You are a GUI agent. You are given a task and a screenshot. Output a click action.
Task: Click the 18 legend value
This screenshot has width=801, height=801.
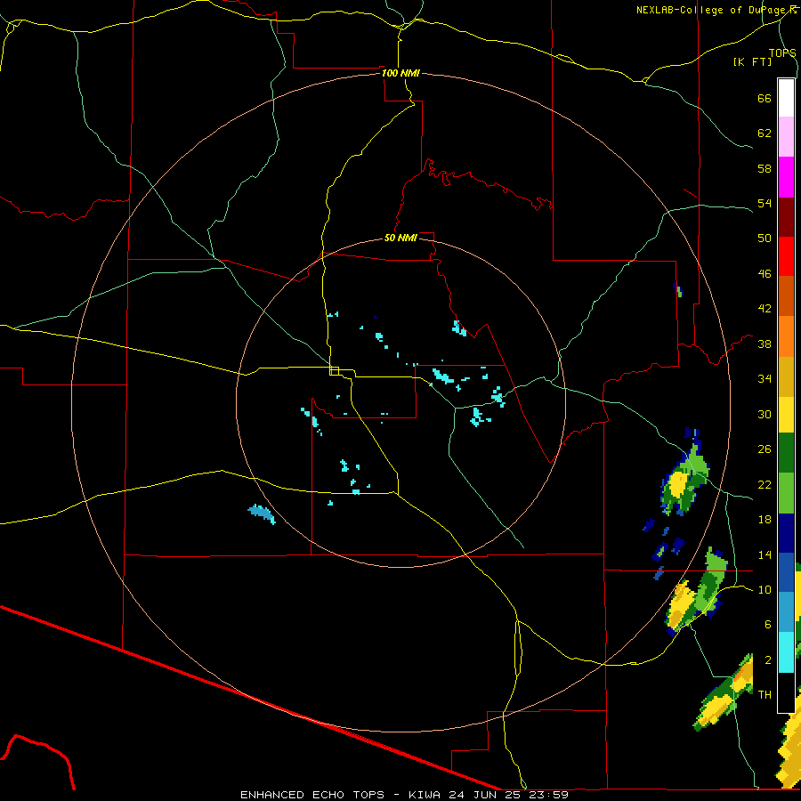coord(765,520)
